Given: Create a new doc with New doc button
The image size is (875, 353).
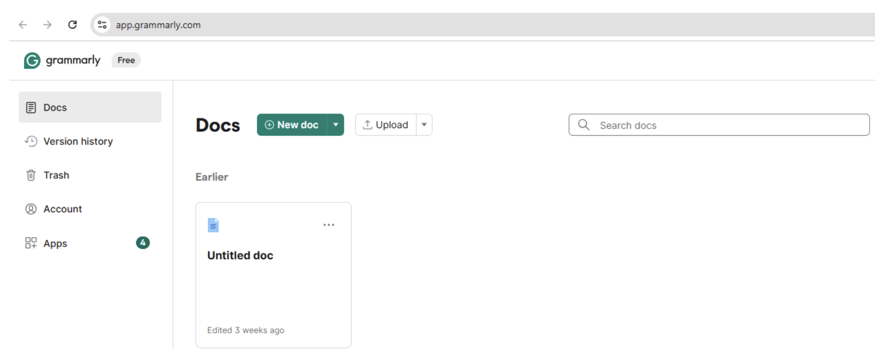Looking at the screenshot, I should click(292, 125).
